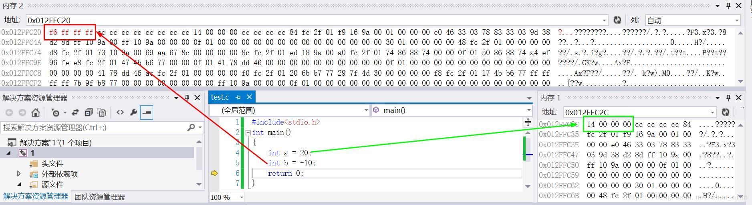Click the 内存 1 reevaluate refresh icon

tap(725, 112)
